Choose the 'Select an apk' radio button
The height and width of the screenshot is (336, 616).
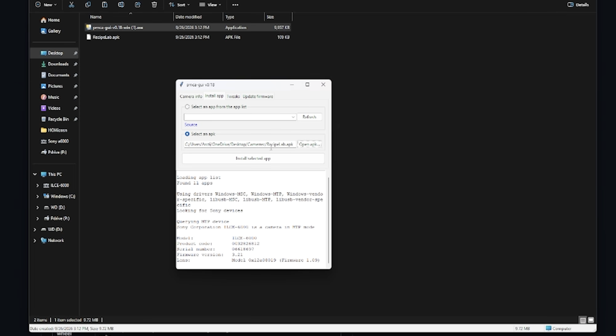187,134
